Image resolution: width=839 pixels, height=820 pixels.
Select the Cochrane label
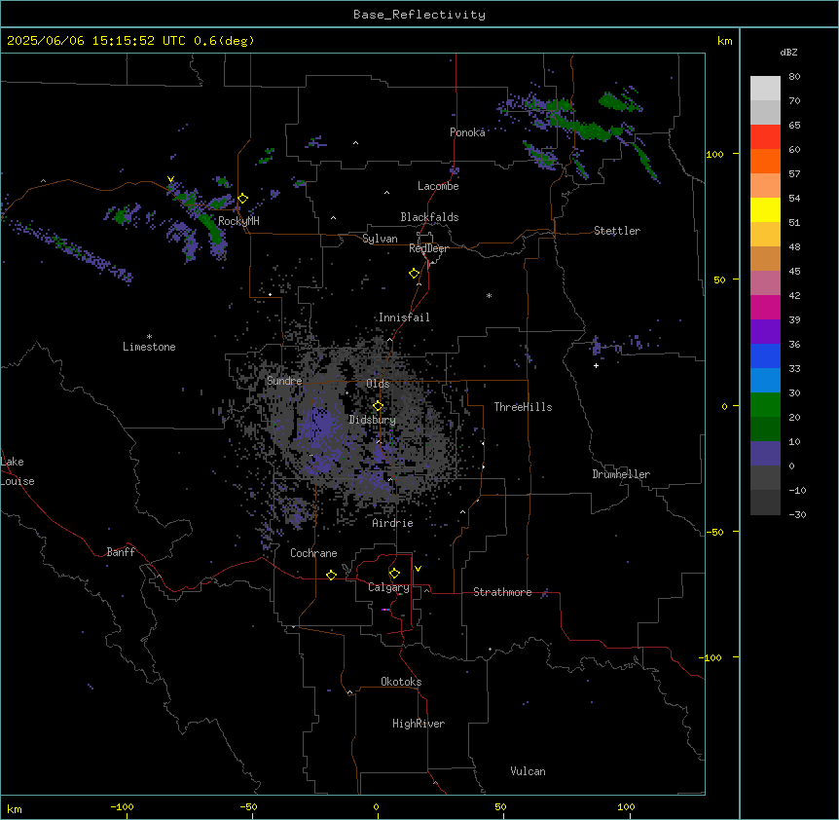pos(313,553)
